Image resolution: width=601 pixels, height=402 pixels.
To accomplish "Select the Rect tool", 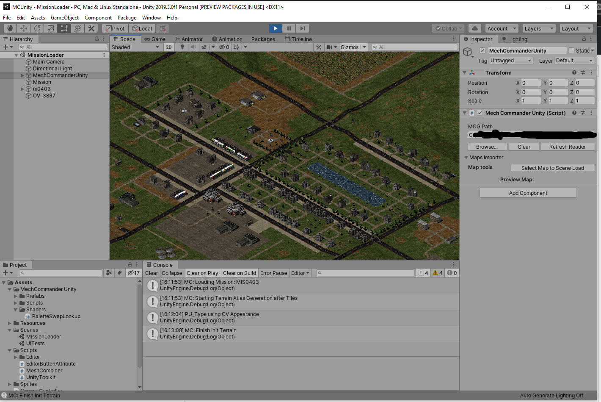I will point(64,28).
